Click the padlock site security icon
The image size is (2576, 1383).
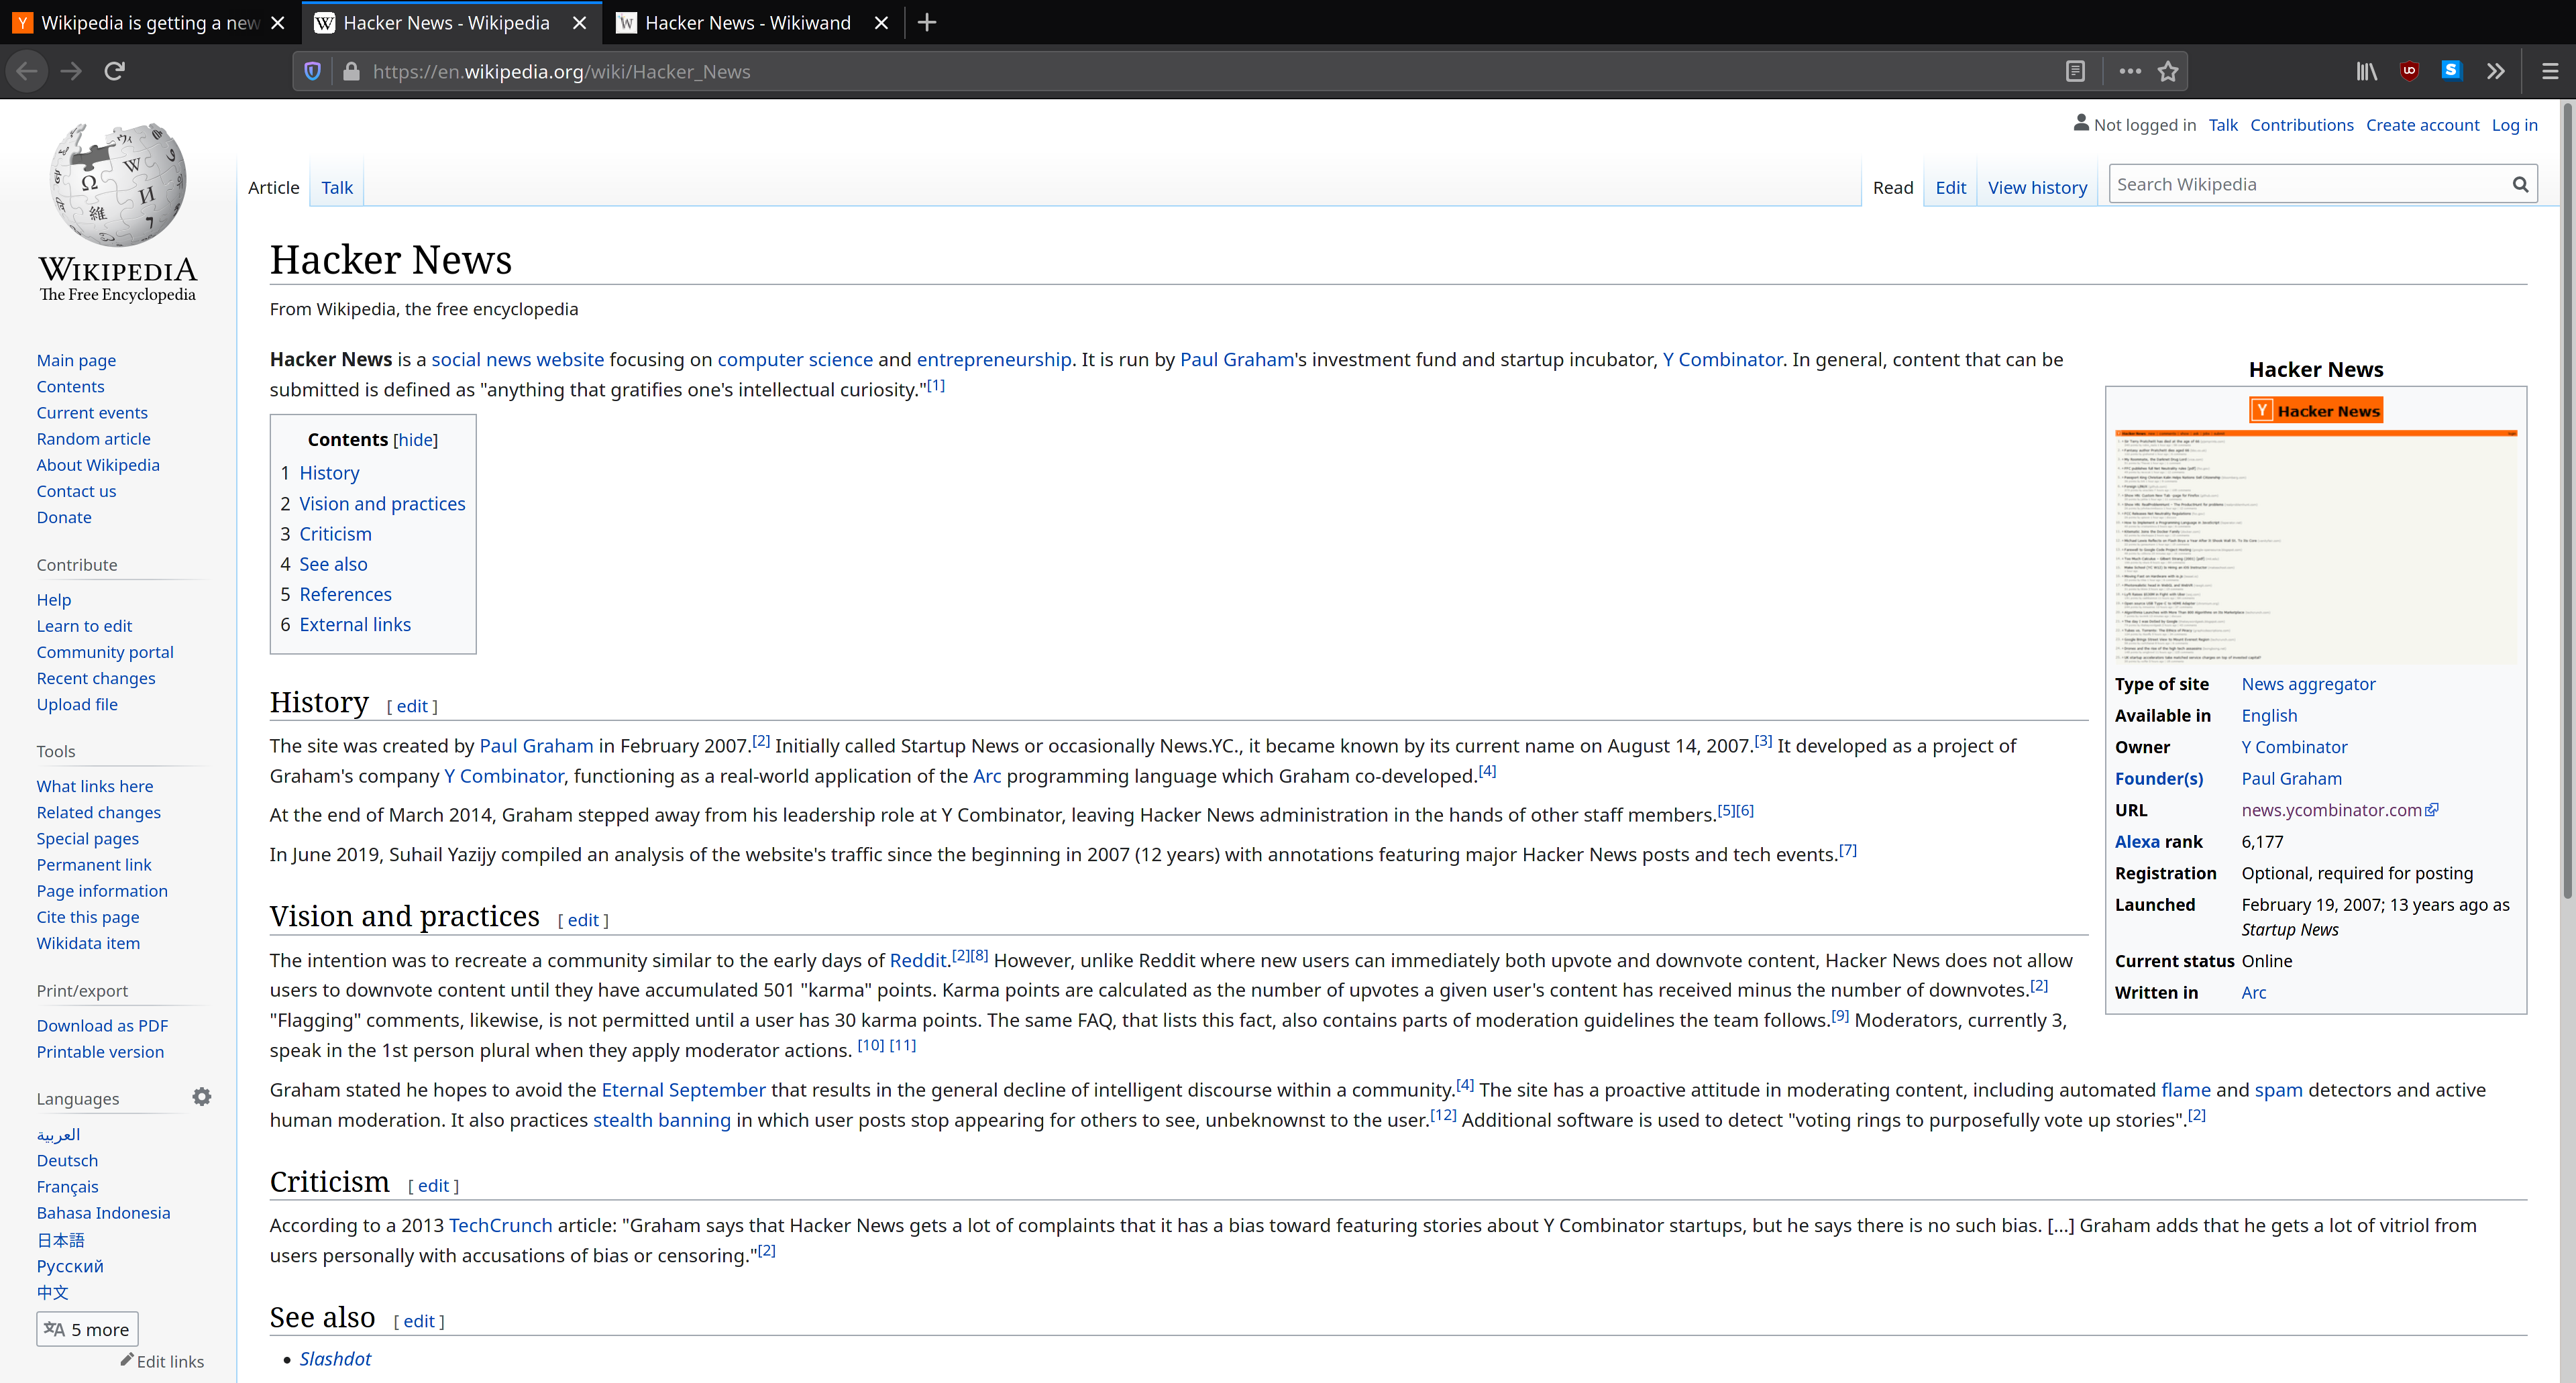(350, 71)
